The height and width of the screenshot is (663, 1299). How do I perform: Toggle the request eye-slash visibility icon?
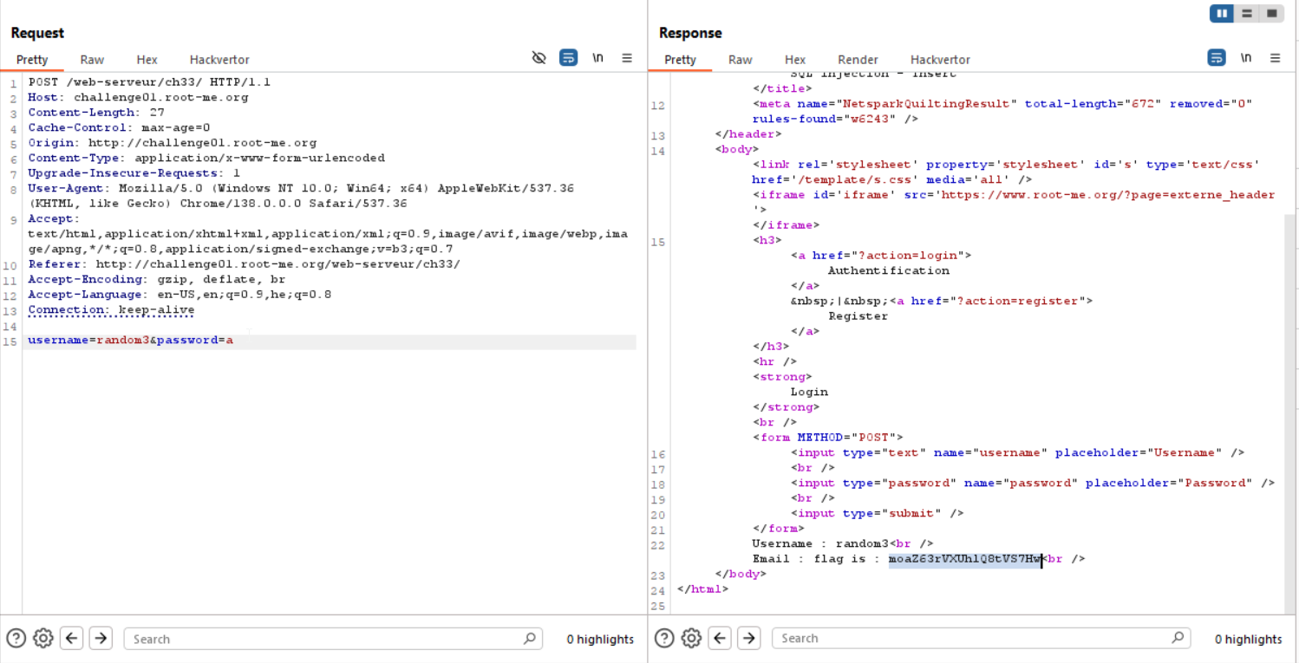pyautogui.click(x=539, y=58)
